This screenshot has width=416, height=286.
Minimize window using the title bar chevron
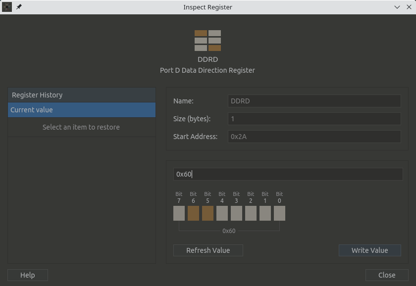tap(397, 7)
